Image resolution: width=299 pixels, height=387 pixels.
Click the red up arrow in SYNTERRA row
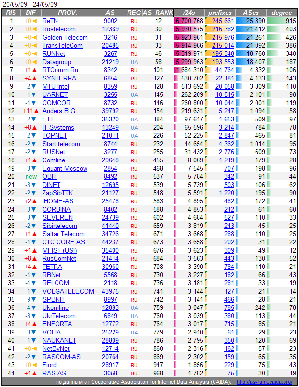click(x=34, y=79)
